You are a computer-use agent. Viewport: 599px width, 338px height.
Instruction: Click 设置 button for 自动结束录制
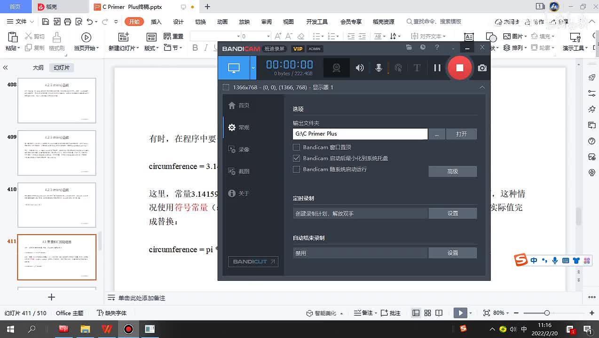pos(453,253)
